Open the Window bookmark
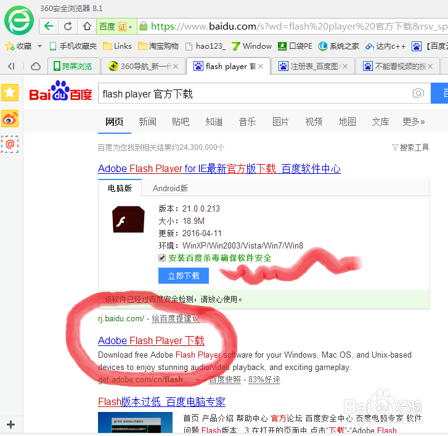The image size is (448, 436). coord(251,46)
